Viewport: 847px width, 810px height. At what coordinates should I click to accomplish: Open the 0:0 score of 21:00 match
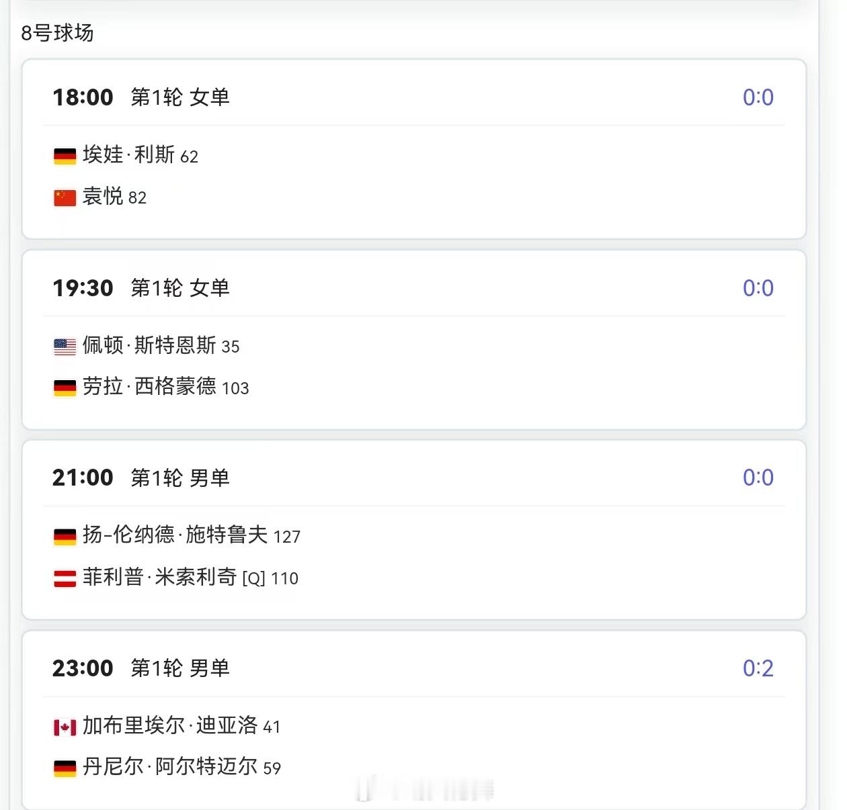coord(758,478)
